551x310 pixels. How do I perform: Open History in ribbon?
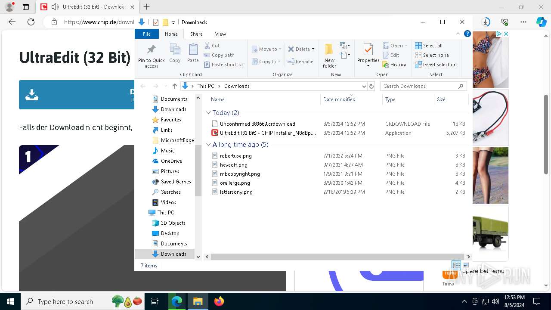394,65
